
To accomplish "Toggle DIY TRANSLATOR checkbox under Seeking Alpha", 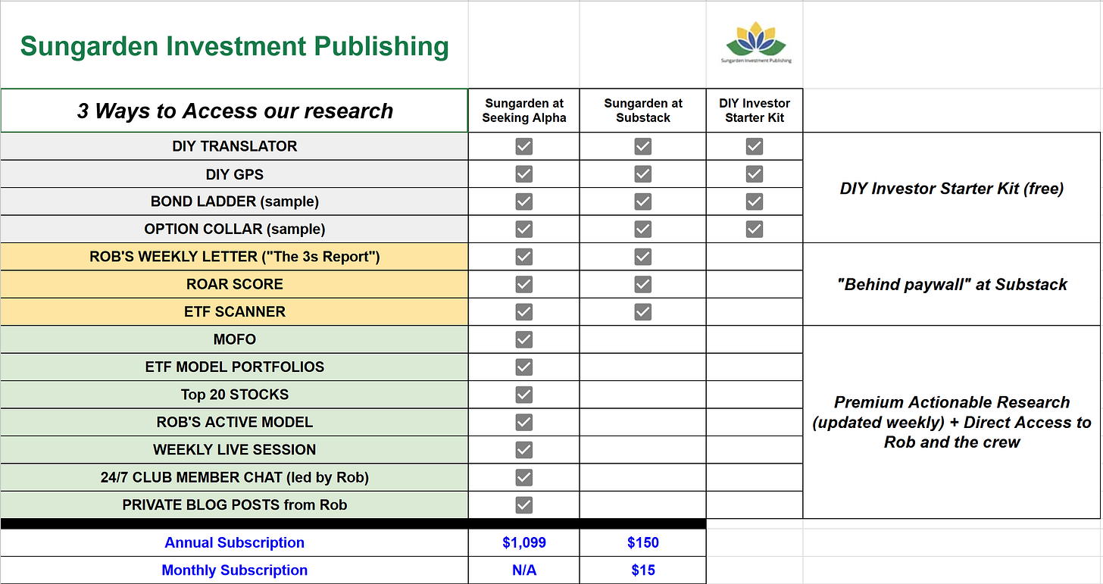I will click(523, 146).
